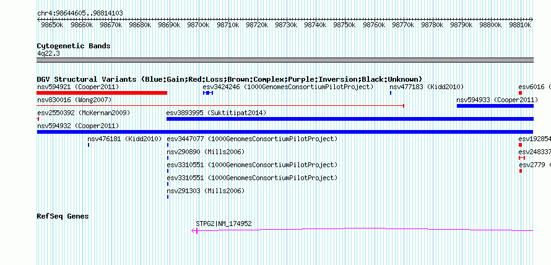
Task: Click the 98680k ruler label
Action: [x=140, y=25]
